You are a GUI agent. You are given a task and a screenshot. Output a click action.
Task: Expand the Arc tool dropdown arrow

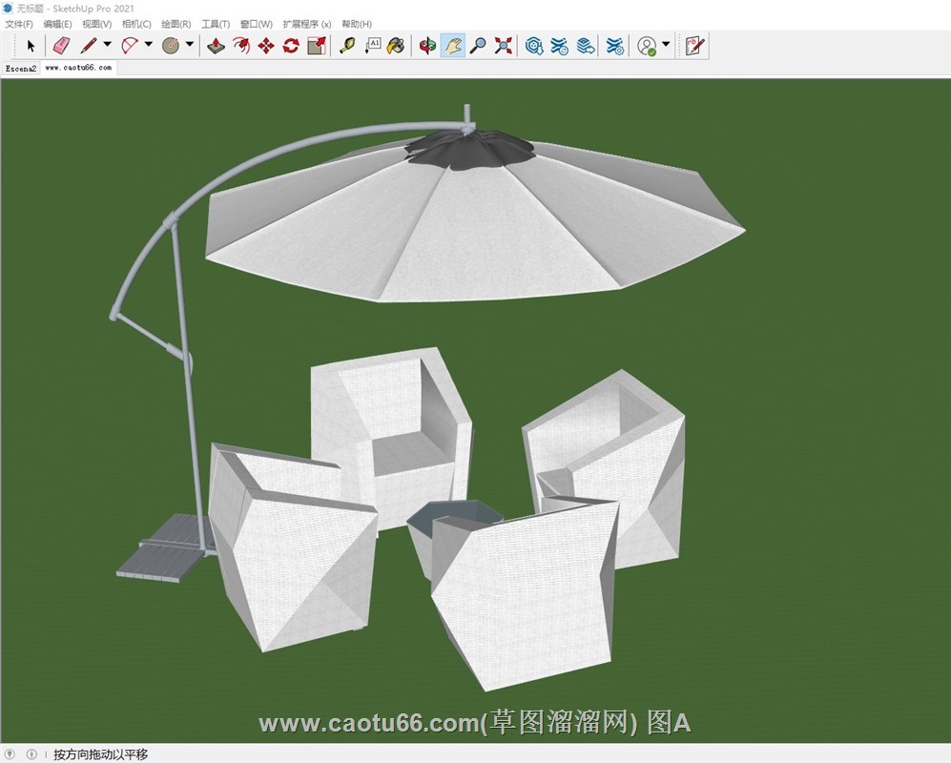(149, 44)
